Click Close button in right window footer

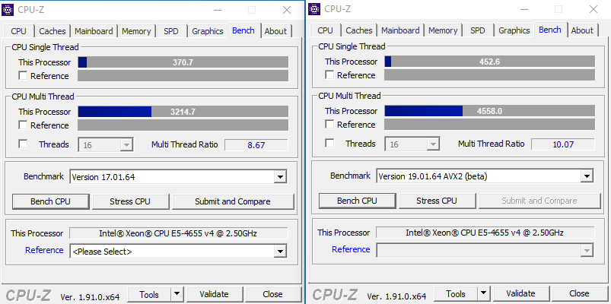click(x=580, y=293)
